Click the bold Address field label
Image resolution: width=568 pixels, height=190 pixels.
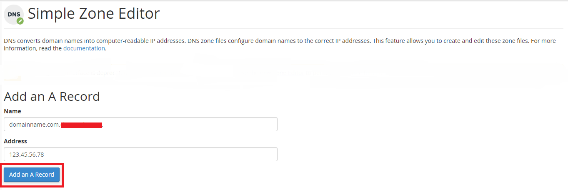point(15,141)
